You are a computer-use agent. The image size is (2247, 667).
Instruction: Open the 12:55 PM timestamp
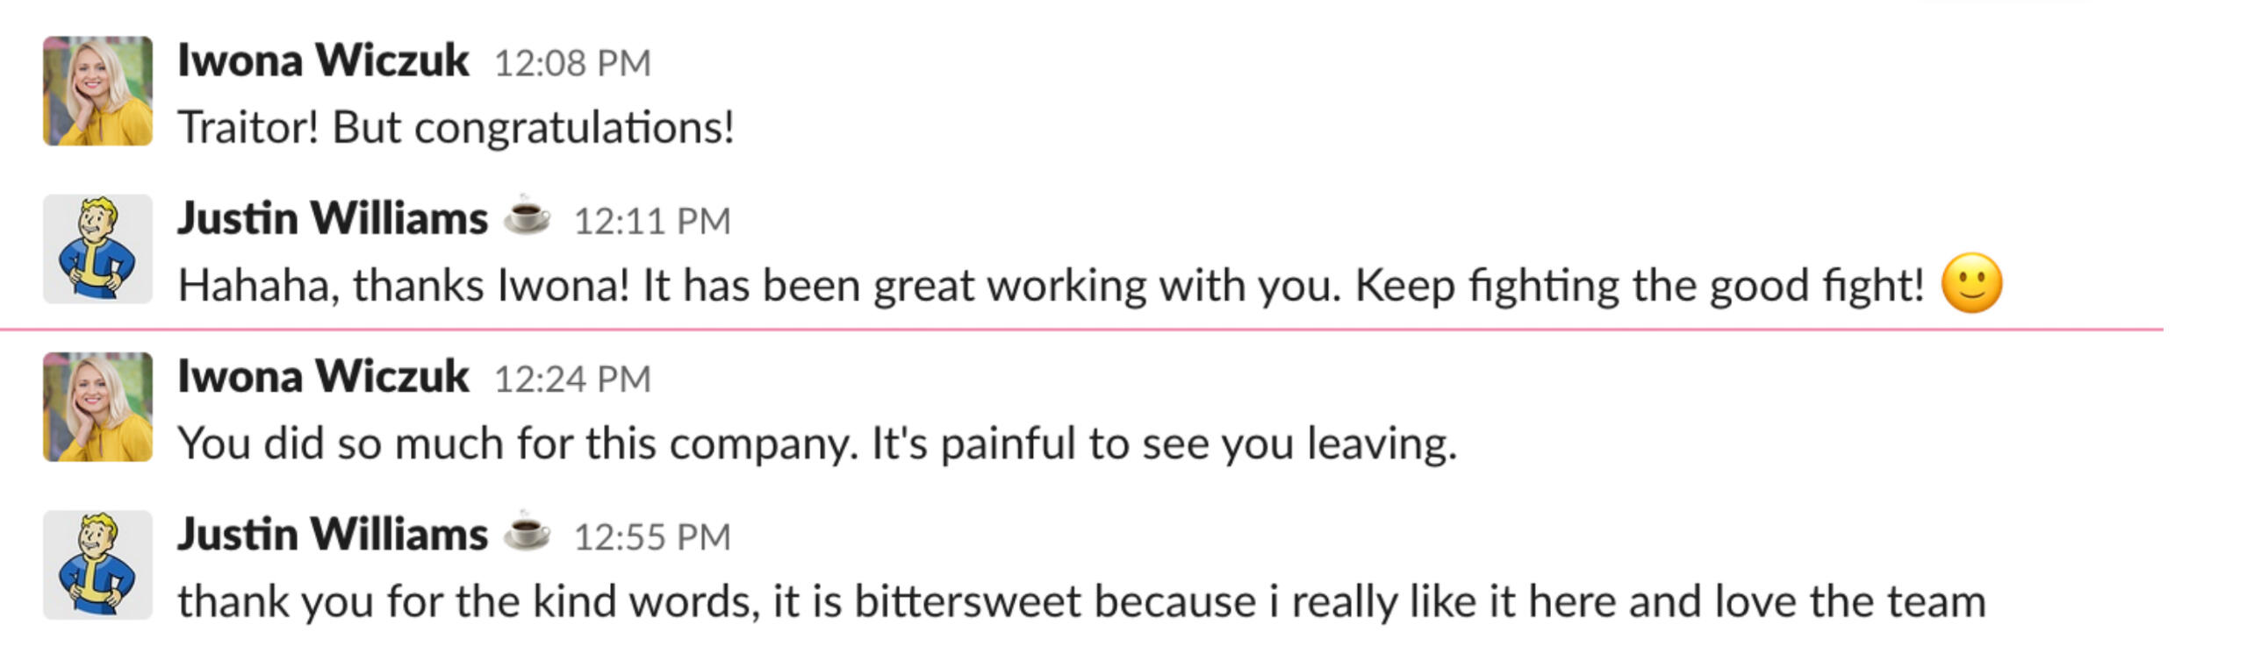pyautogui.click(x=652, y=536)
